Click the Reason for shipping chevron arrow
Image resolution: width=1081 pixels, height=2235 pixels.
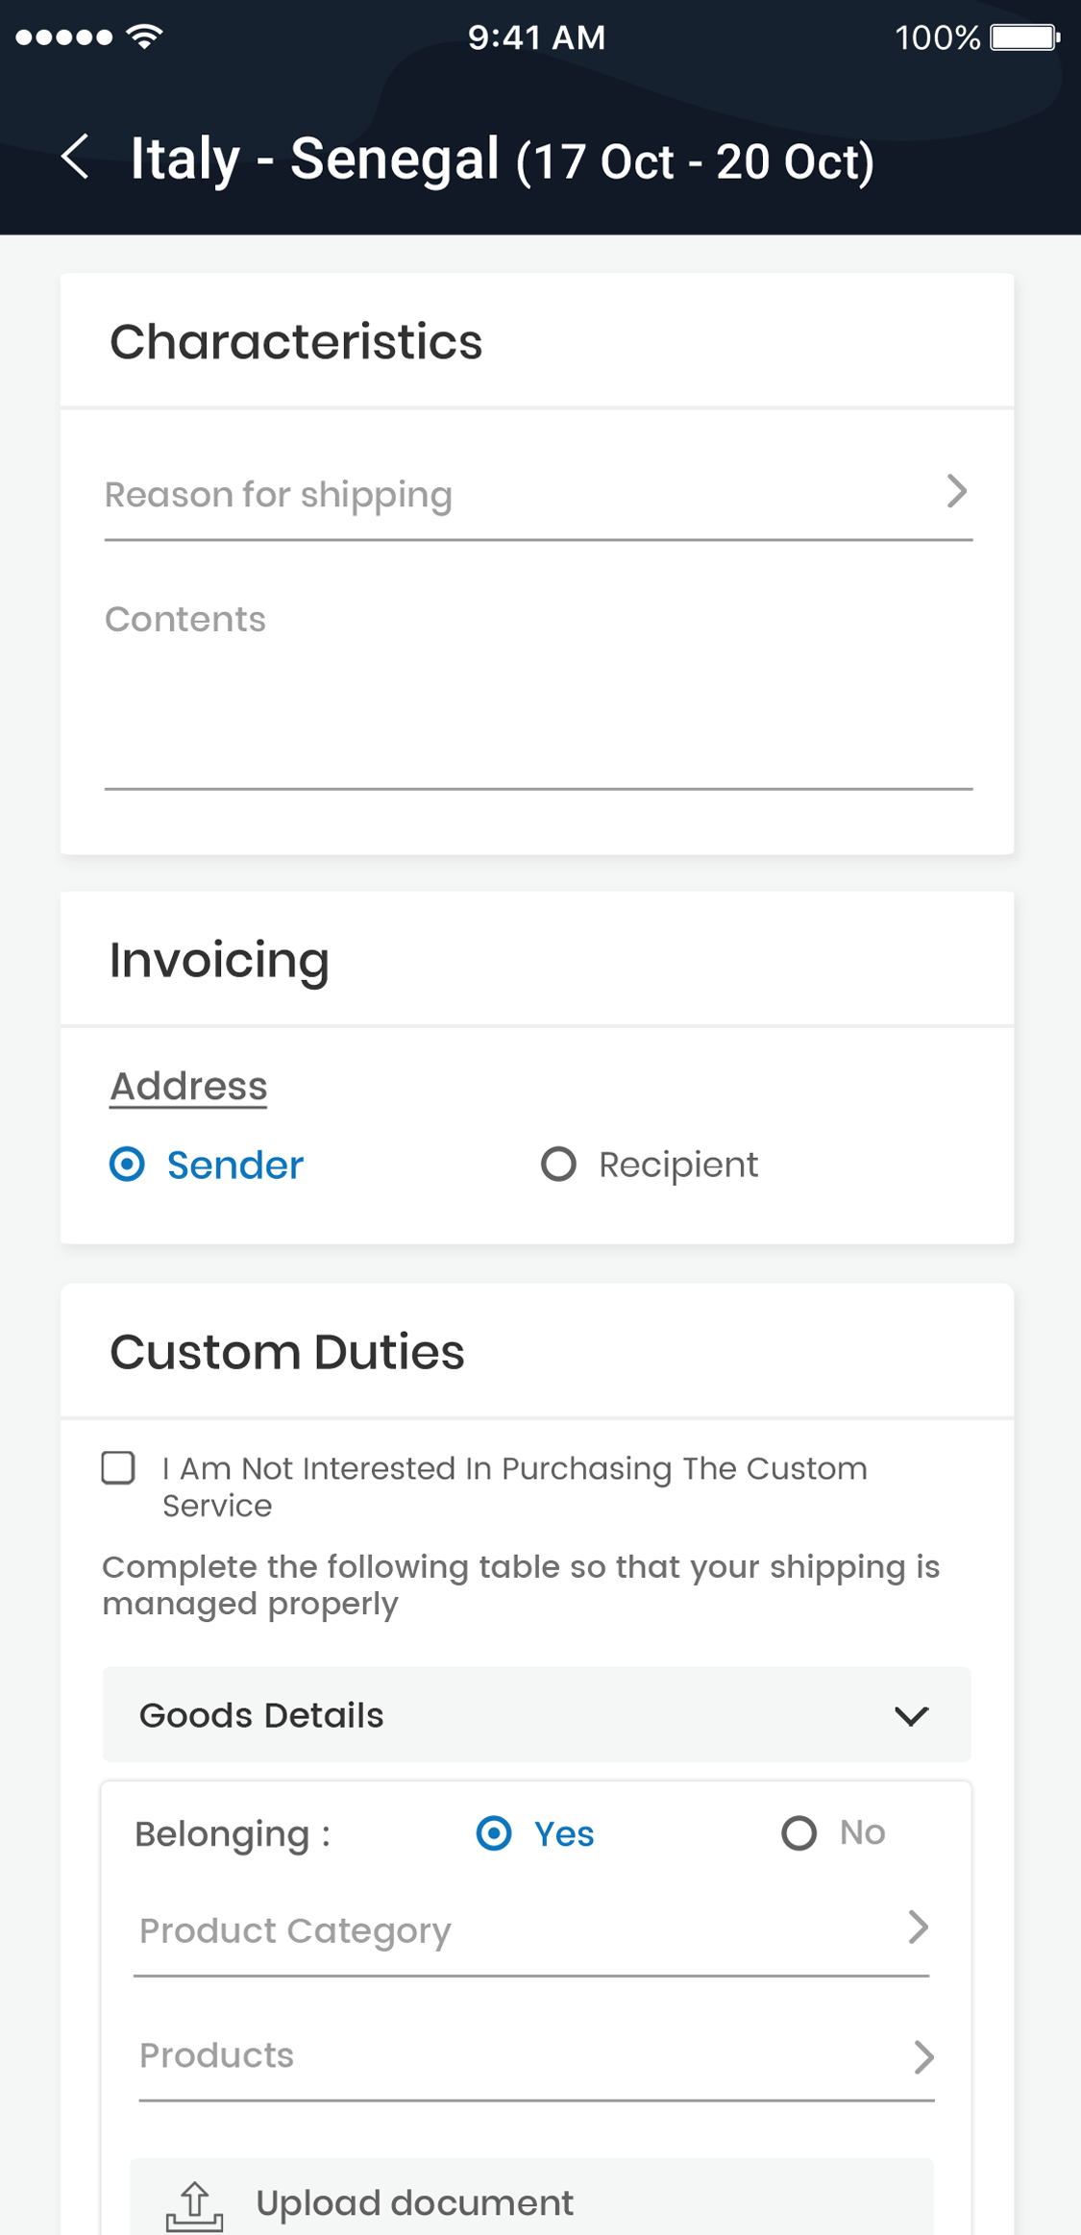[x=956, y=492]
